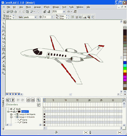Open the zoom level 253% dropdown

[x=64, y=12]
